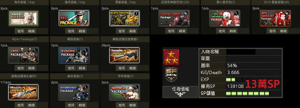Click 使用 under the Rabbit Package
Image resolution: width=300 pixels, height=108 pixels.
pos(20,31)
